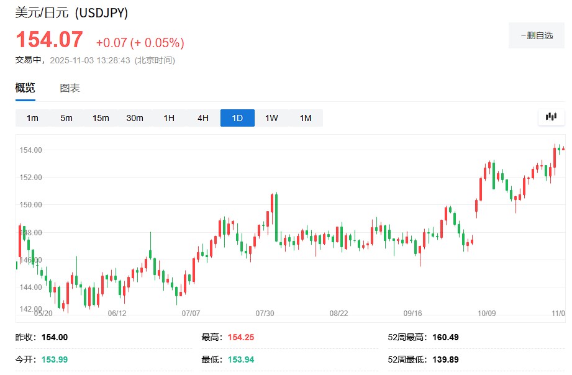
Task: Select the 1m timeframe
Action: pyautogui.click(x=32, y=118)
